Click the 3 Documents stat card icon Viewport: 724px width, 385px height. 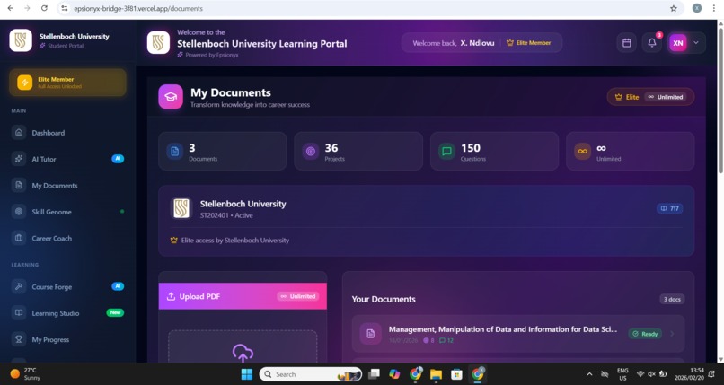(174, 152)
